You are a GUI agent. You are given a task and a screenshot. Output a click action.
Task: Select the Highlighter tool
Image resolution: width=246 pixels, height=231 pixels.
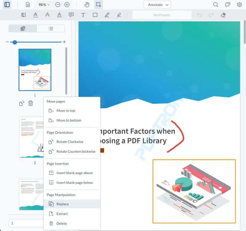(119, 15)
